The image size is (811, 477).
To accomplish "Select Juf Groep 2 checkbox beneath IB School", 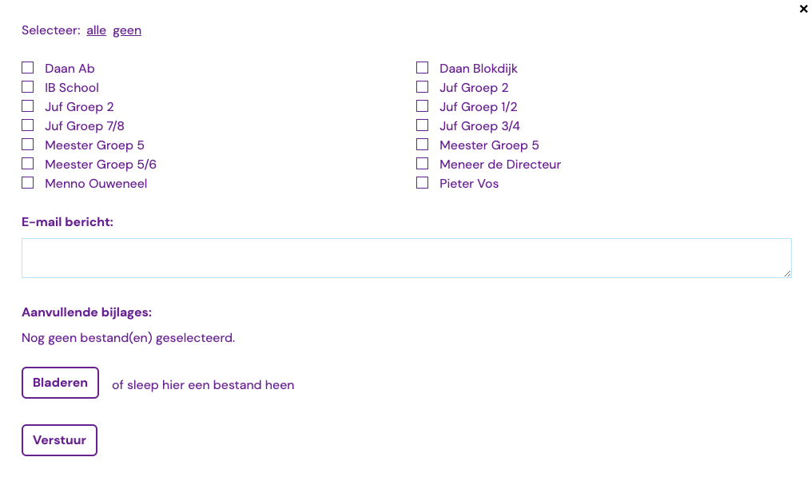I will tap(28, 106).
